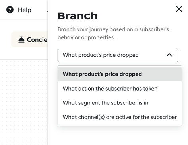The width and height of the screenshot is (188, 145).
Task: Click the Help question mark icon
Action: [10, 10]
